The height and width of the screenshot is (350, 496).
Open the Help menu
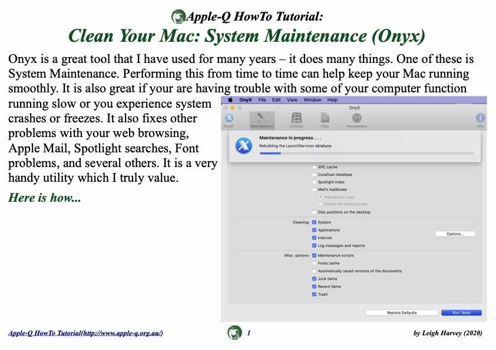pos(332,100)
